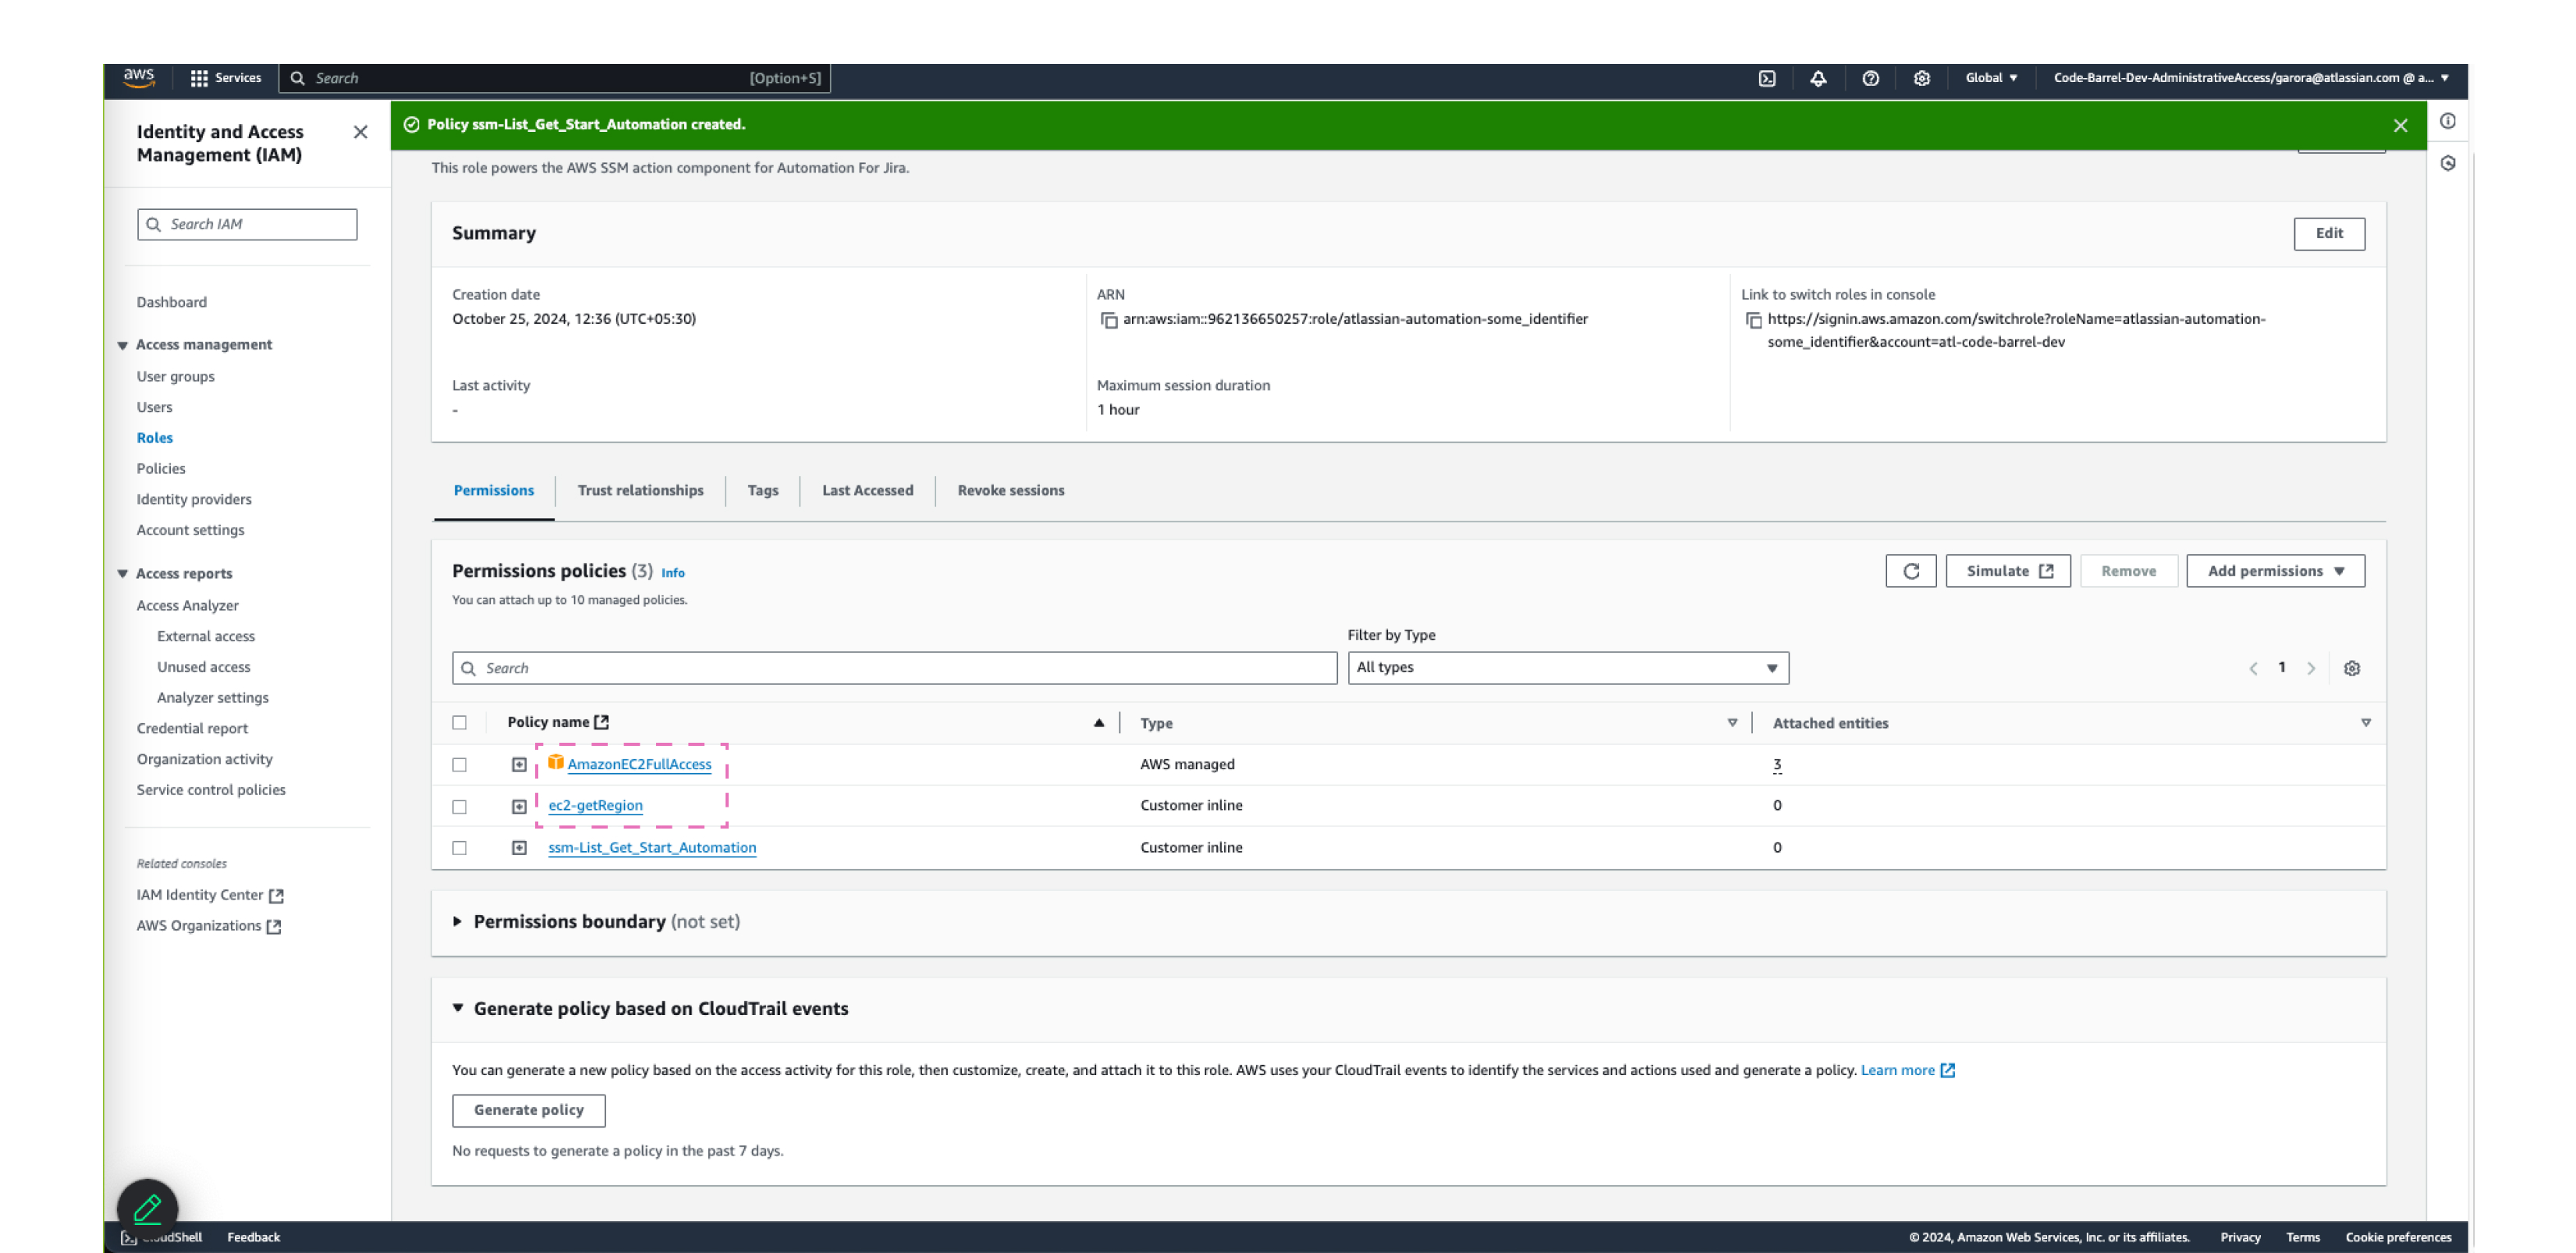Open the Global region selector
2576x1253 pixels.
1991,78
